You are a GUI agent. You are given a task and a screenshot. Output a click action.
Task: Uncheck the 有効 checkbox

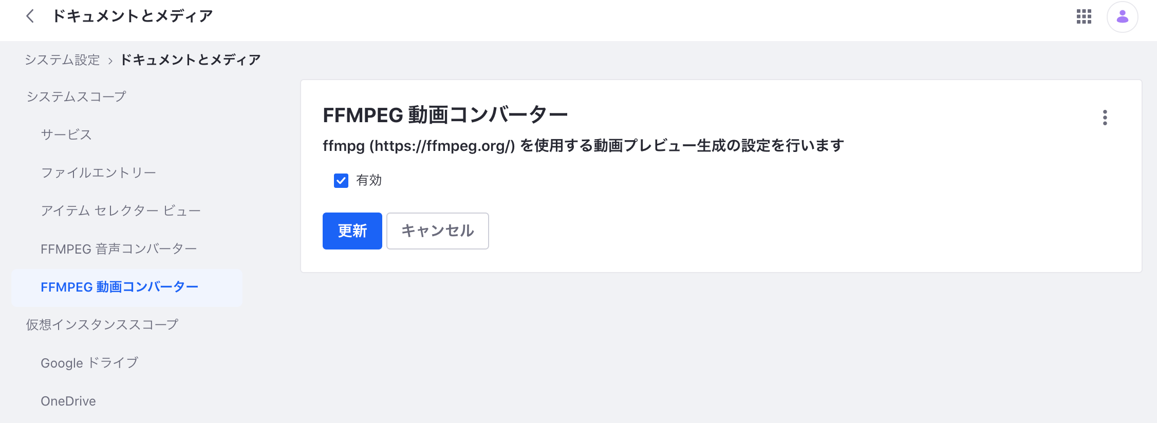tap(341, 181)
